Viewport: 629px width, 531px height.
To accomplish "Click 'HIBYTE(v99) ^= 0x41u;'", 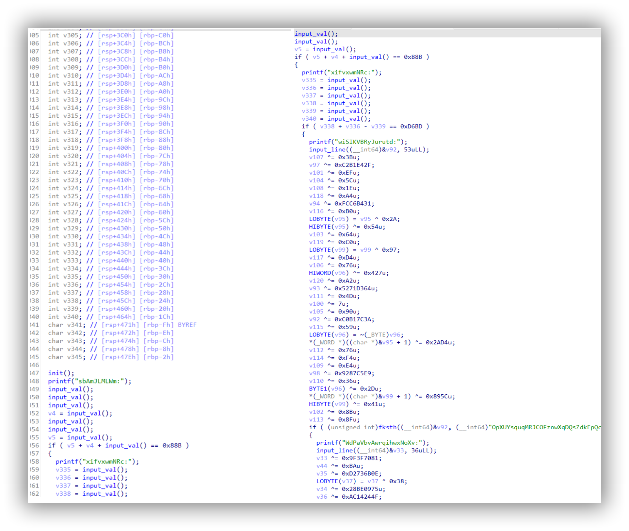I will click(347, 404).
